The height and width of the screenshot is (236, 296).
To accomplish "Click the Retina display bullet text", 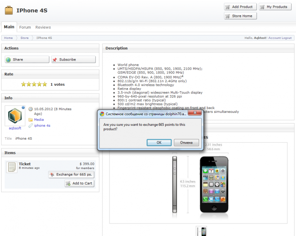I will (129, 88).
